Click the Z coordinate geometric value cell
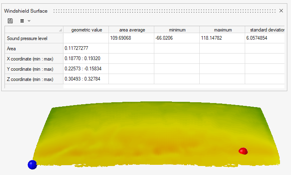Viewport: 291px width, 175px height. [86, 79]
